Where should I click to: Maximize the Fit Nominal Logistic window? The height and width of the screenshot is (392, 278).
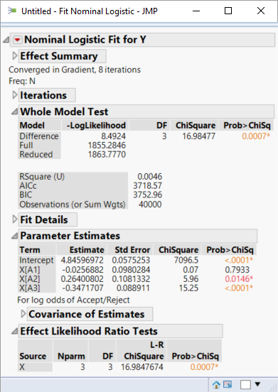[228, 11]
